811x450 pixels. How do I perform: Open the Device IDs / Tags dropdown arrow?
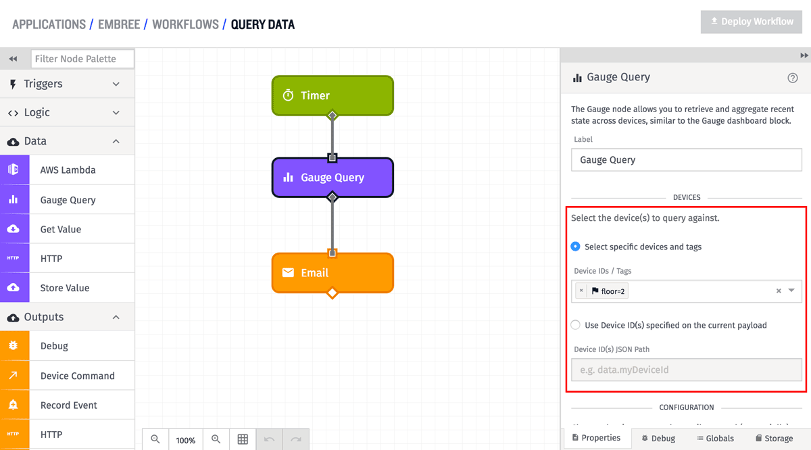click(792, 291)
